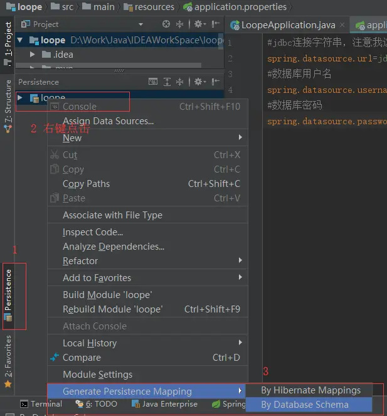Click the spring.datasource.password property line
This screenshot has width=387, height=416.
coord(327,121)
